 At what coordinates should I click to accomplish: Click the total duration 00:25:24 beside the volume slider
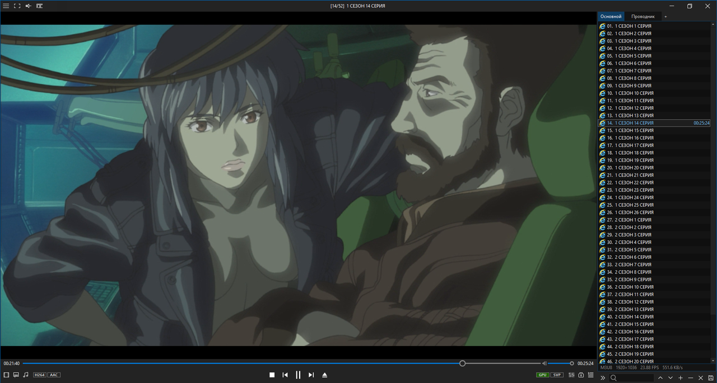pos(585,363)
